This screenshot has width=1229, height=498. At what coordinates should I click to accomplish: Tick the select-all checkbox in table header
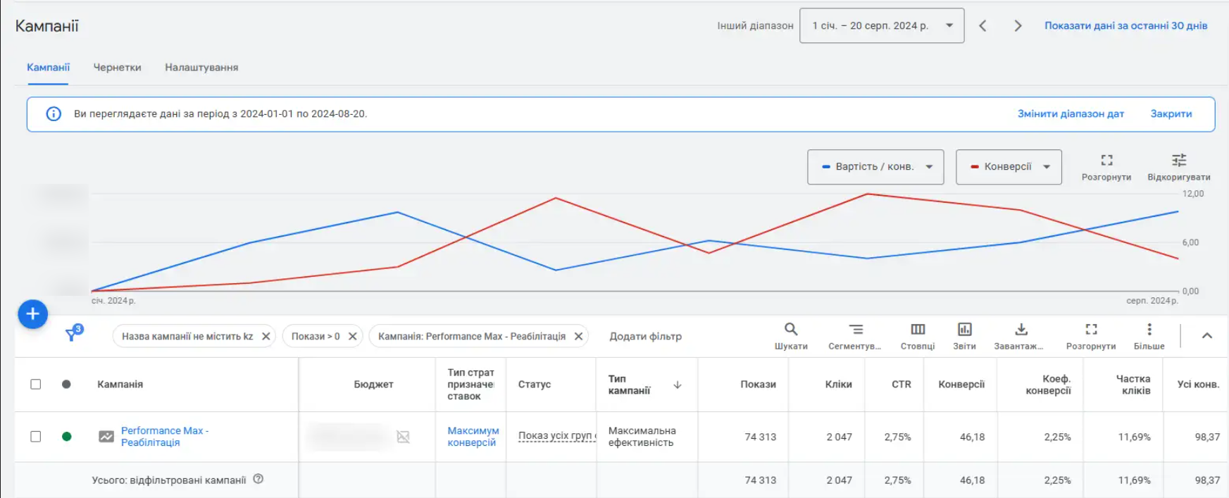[36, 385]
